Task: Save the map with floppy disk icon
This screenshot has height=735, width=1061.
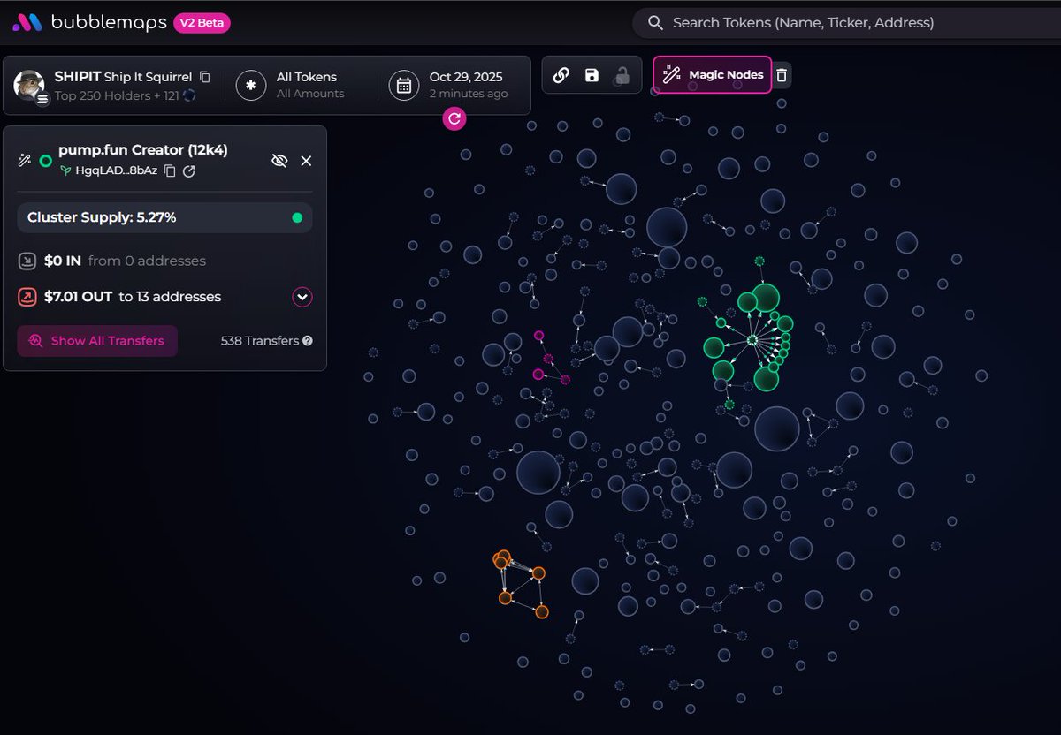Action: point(592,75)
